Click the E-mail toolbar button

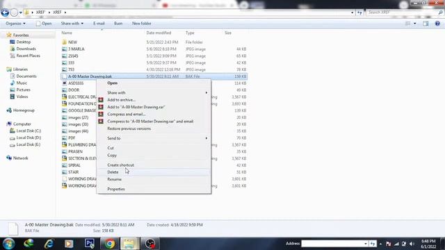pyautogui.click(x=99, y=24)
